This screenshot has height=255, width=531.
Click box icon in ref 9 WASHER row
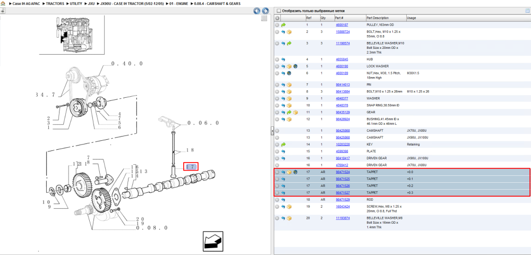(289, 98)
